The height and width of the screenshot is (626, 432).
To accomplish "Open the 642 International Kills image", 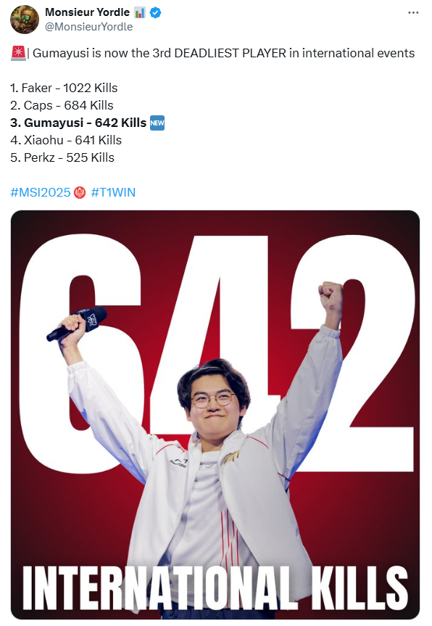I will 215,415.
